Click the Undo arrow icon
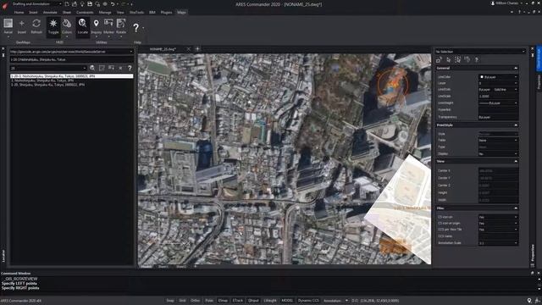542x305 pixels. pyautogui.click(x=113, y=3)
